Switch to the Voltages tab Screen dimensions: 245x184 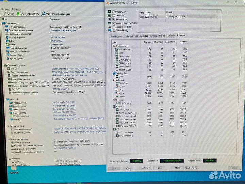(x=144, y=36)
